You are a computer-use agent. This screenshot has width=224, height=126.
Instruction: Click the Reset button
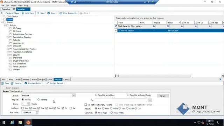163,96
